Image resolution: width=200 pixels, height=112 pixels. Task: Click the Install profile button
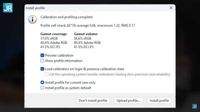tap(159, 101)
